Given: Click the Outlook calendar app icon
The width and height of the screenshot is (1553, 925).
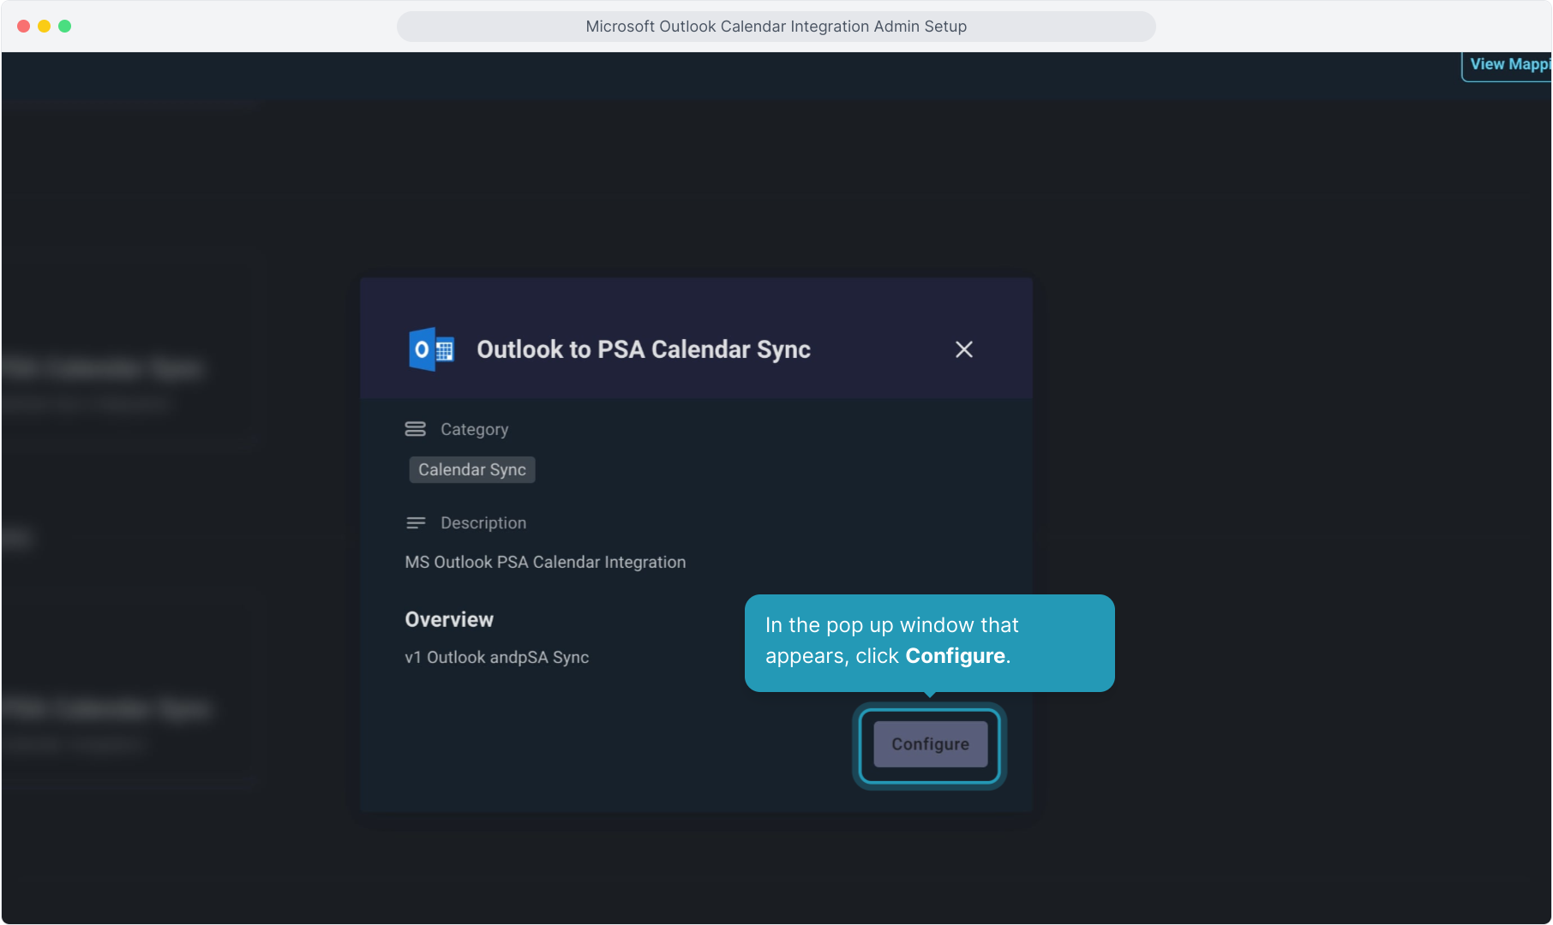Looking at the screenshot, I should [x=431, y=349].
